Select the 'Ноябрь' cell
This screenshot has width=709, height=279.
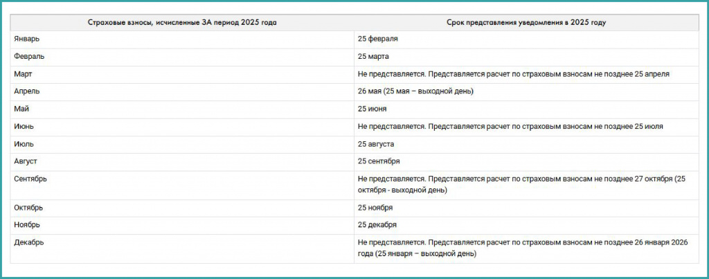(x=182, y=225)
